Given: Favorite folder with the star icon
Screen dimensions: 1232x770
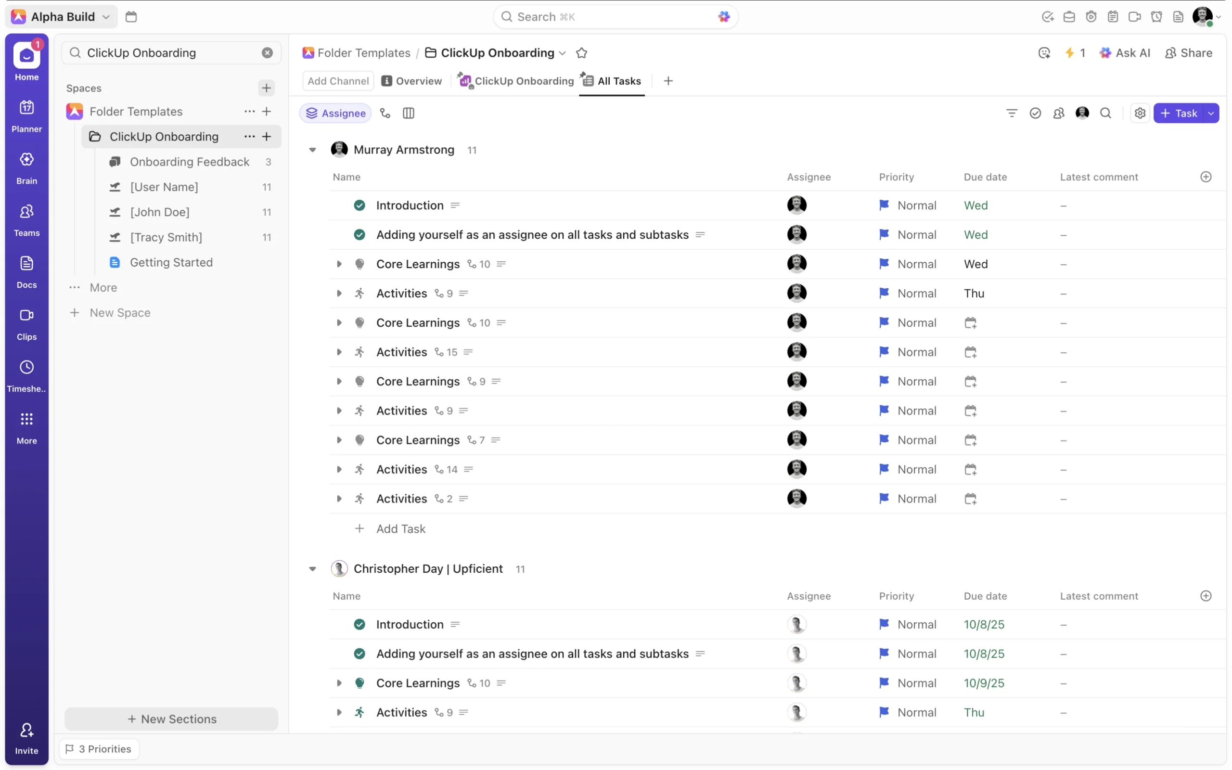Looking at the screenshot, I should pyautogui.click(x=581, y=53).
